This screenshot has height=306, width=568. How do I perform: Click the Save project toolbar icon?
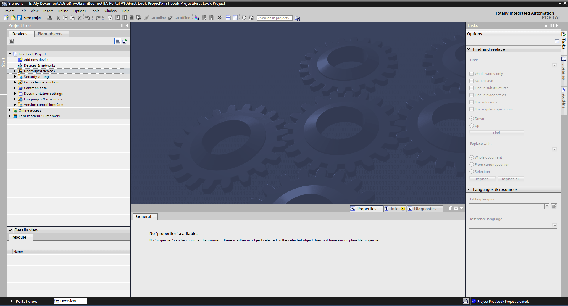pos(20,18)
